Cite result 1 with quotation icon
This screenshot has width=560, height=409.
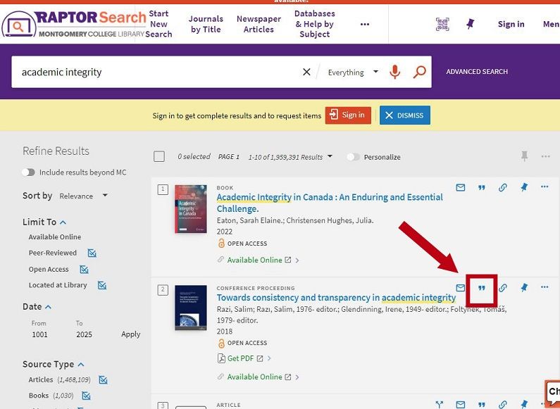point(481,187)
